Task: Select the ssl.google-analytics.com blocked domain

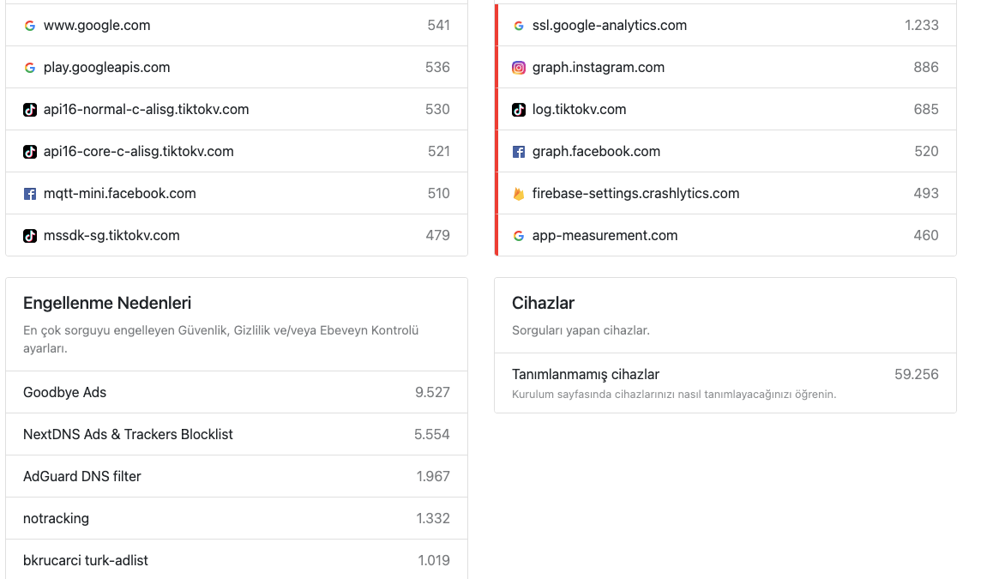Action: pos(610,26)
